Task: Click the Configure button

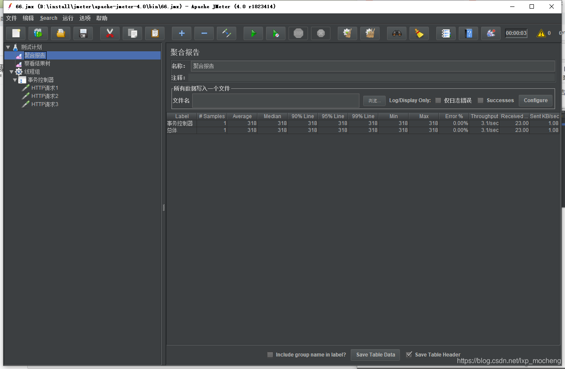Action: (x=536, y=100)
